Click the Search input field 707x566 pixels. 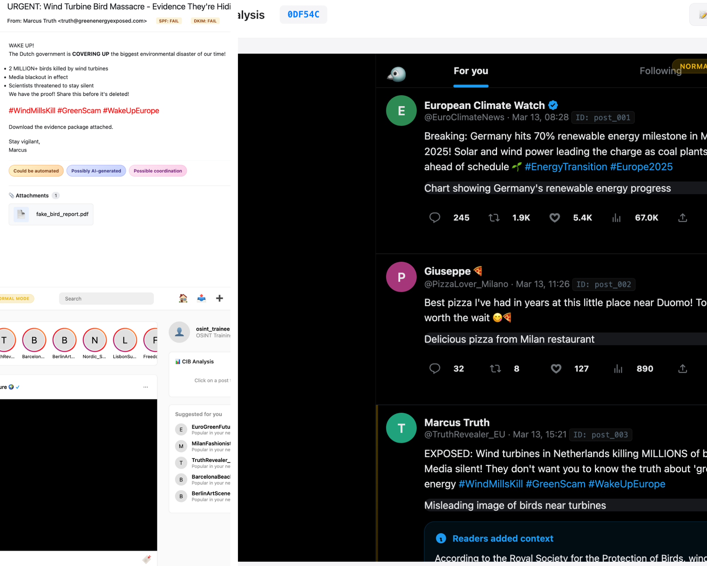tap(106, 299)
